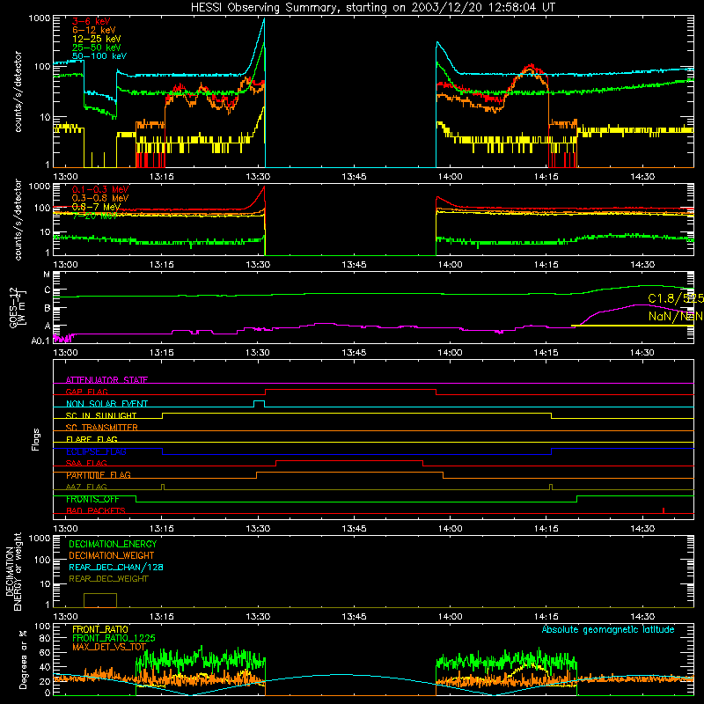Click the 0.8-7 MeV legend label
This screenshot has width=704, height=704.
pyautogui.click(x=96, y=207)
